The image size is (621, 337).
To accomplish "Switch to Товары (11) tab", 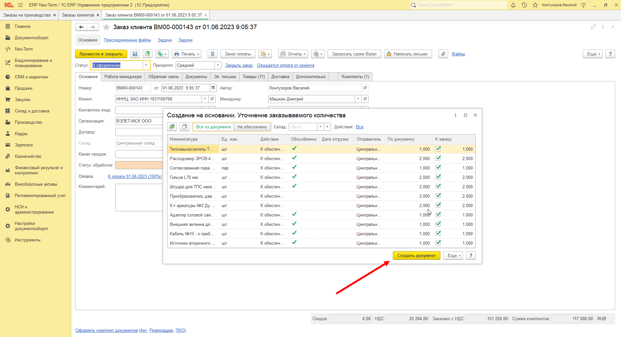I will pyautogui.click(x=254, y=77).
